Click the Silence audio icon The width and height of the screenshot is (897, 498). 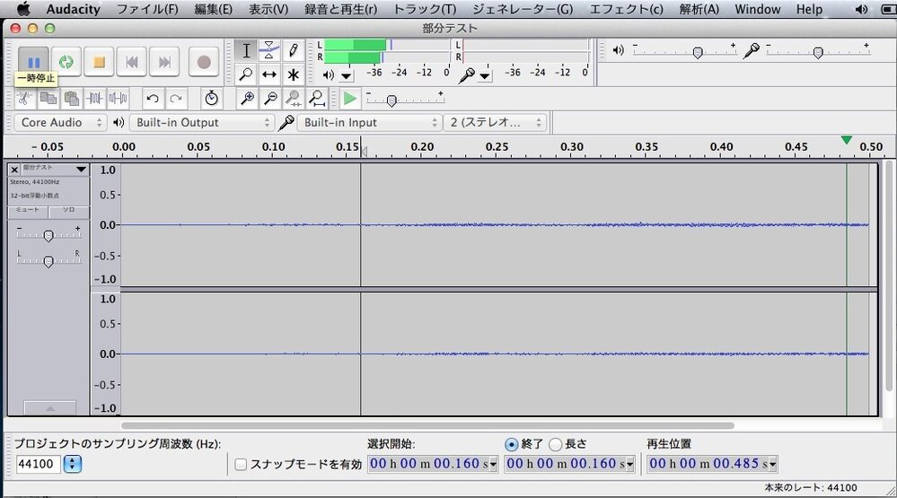(x=118, y=99)
